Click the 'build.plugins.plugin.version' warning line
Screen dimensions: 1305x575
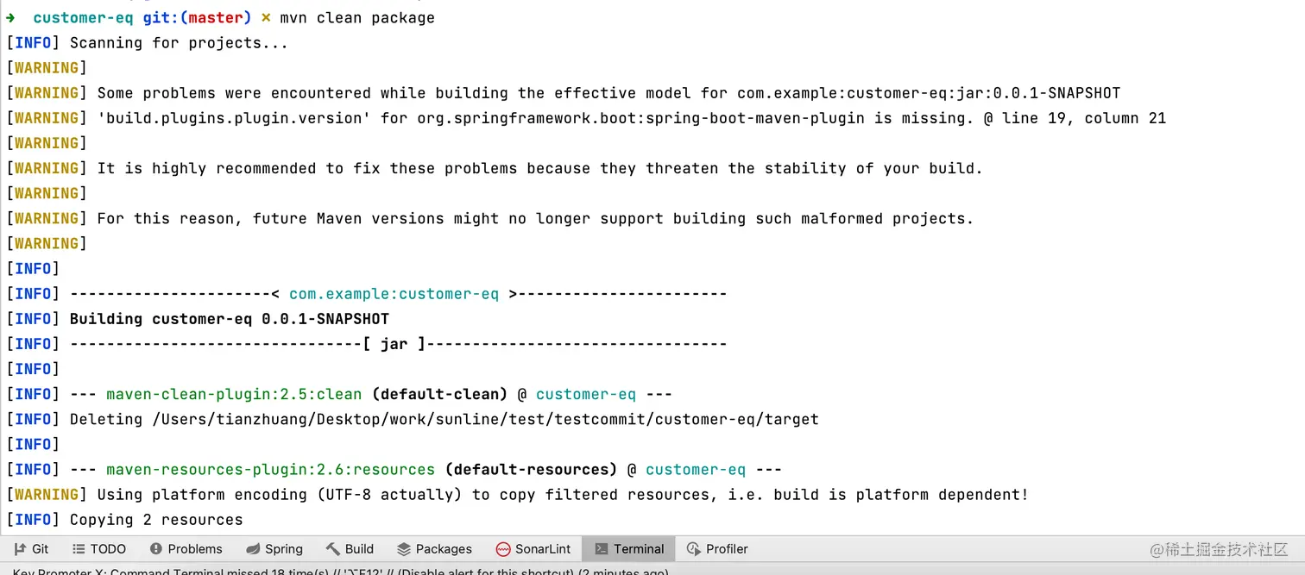click(586, 118)
